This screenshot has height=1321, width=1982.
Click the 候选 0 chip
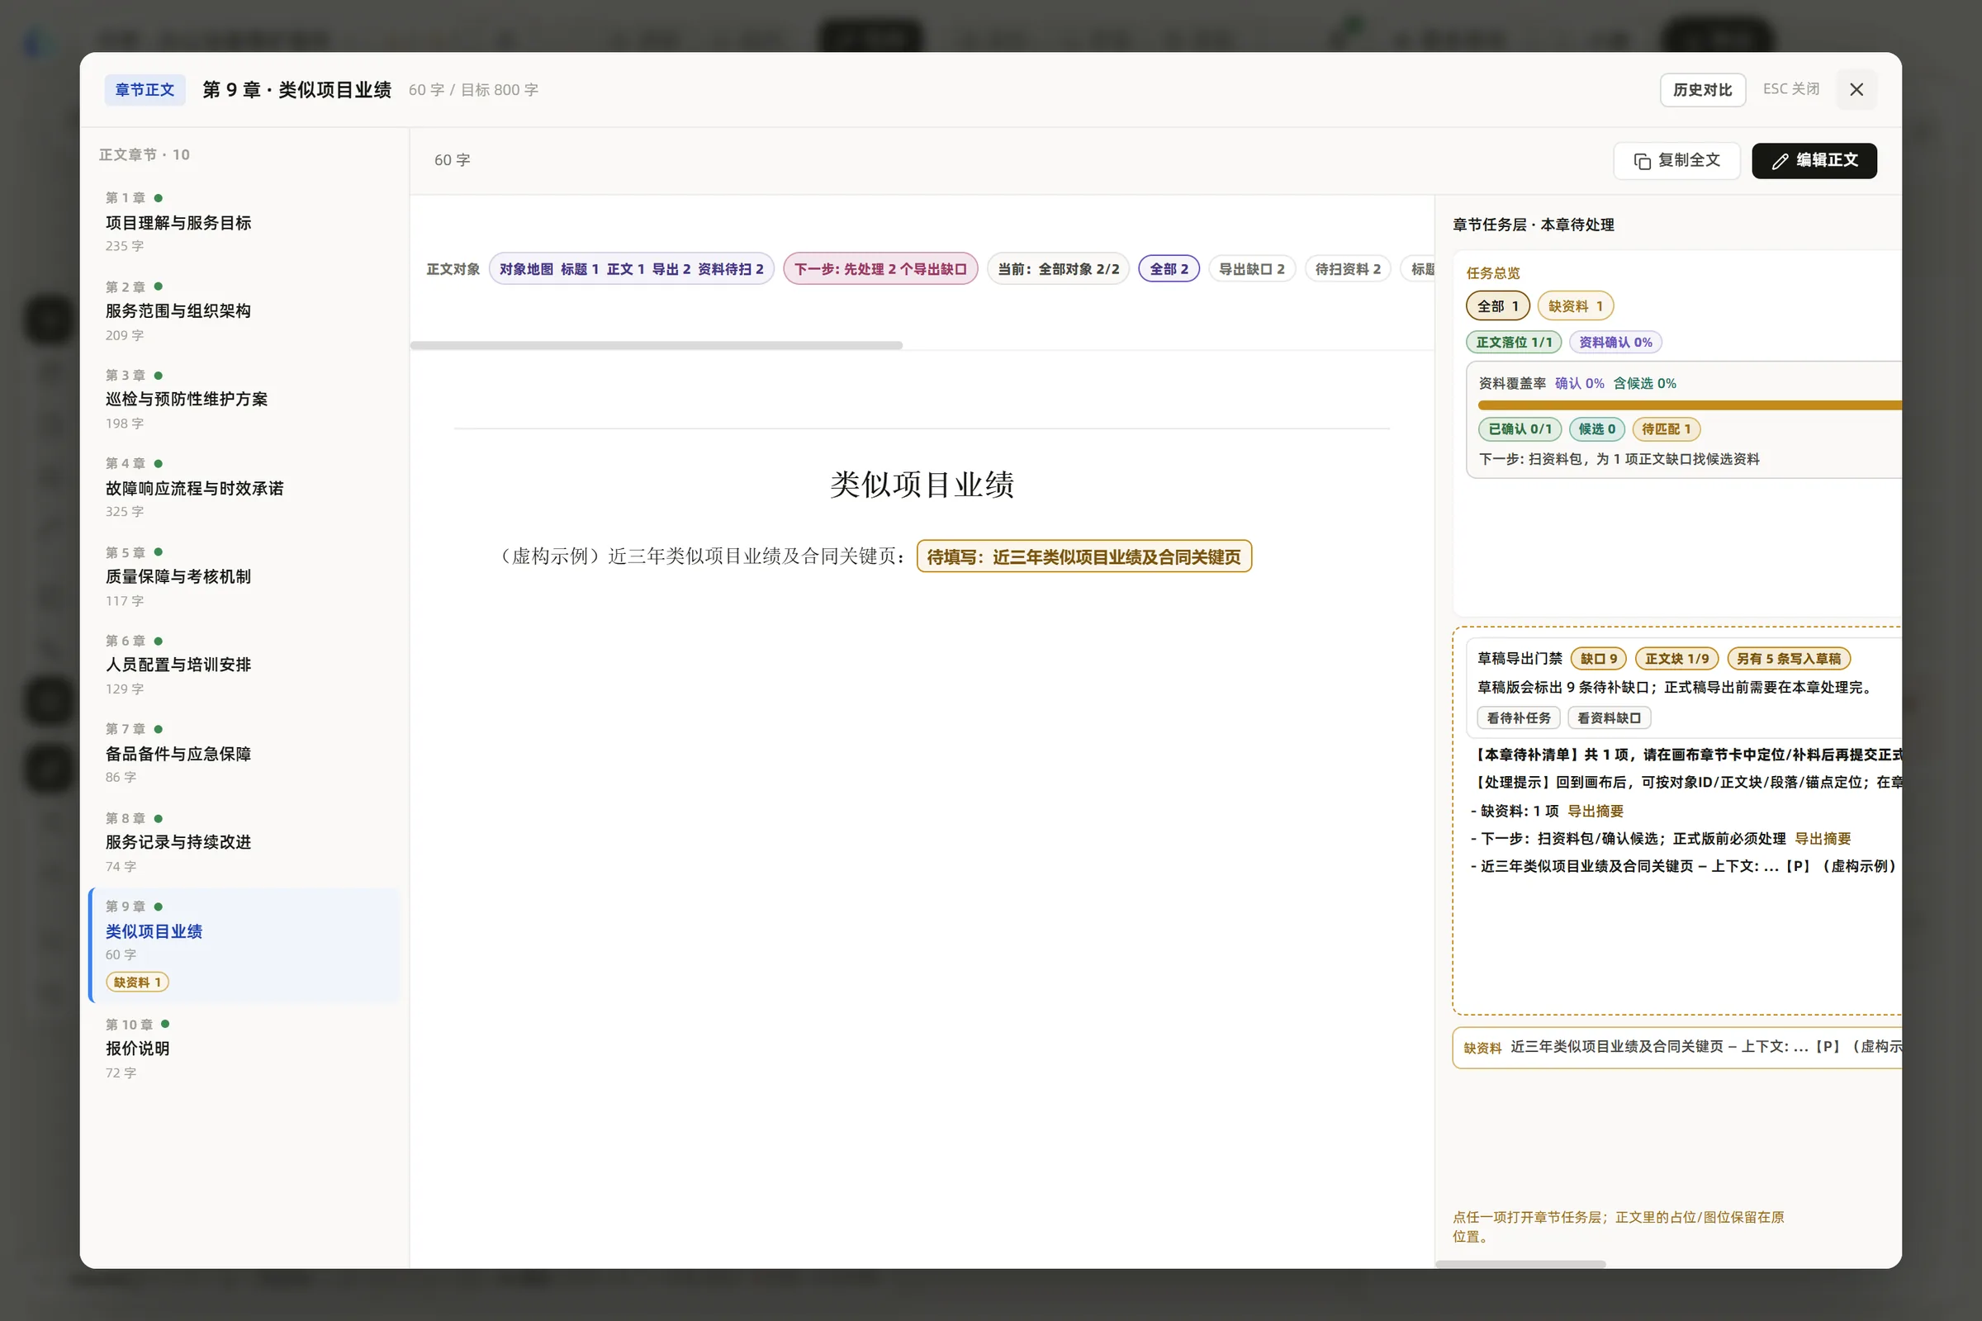point(1596,428)
